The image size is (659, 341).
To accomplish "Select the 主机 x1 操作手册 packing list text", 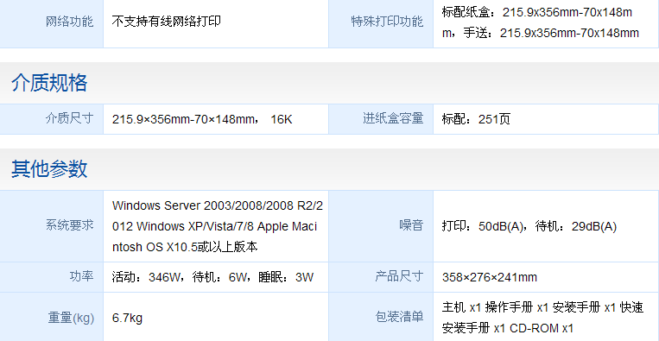I will click(542, 318).
